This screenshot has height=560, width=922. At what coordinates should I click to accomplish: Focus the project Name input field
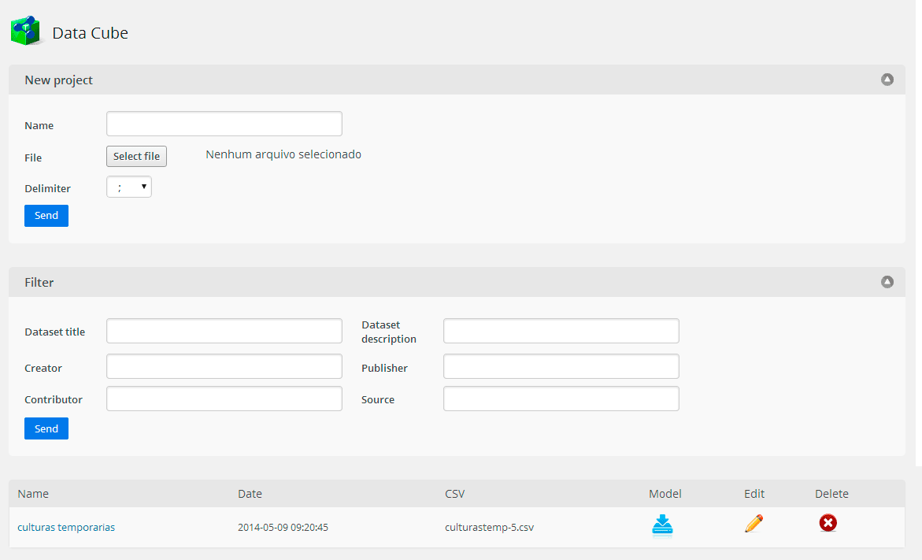[x=224, y=124]
